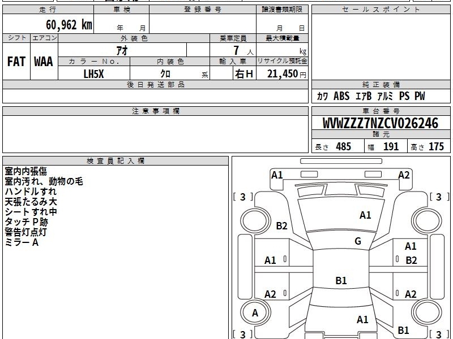453x339 pixels.
Task: Click the 譲渡書類期限 header
Action: 282,10
